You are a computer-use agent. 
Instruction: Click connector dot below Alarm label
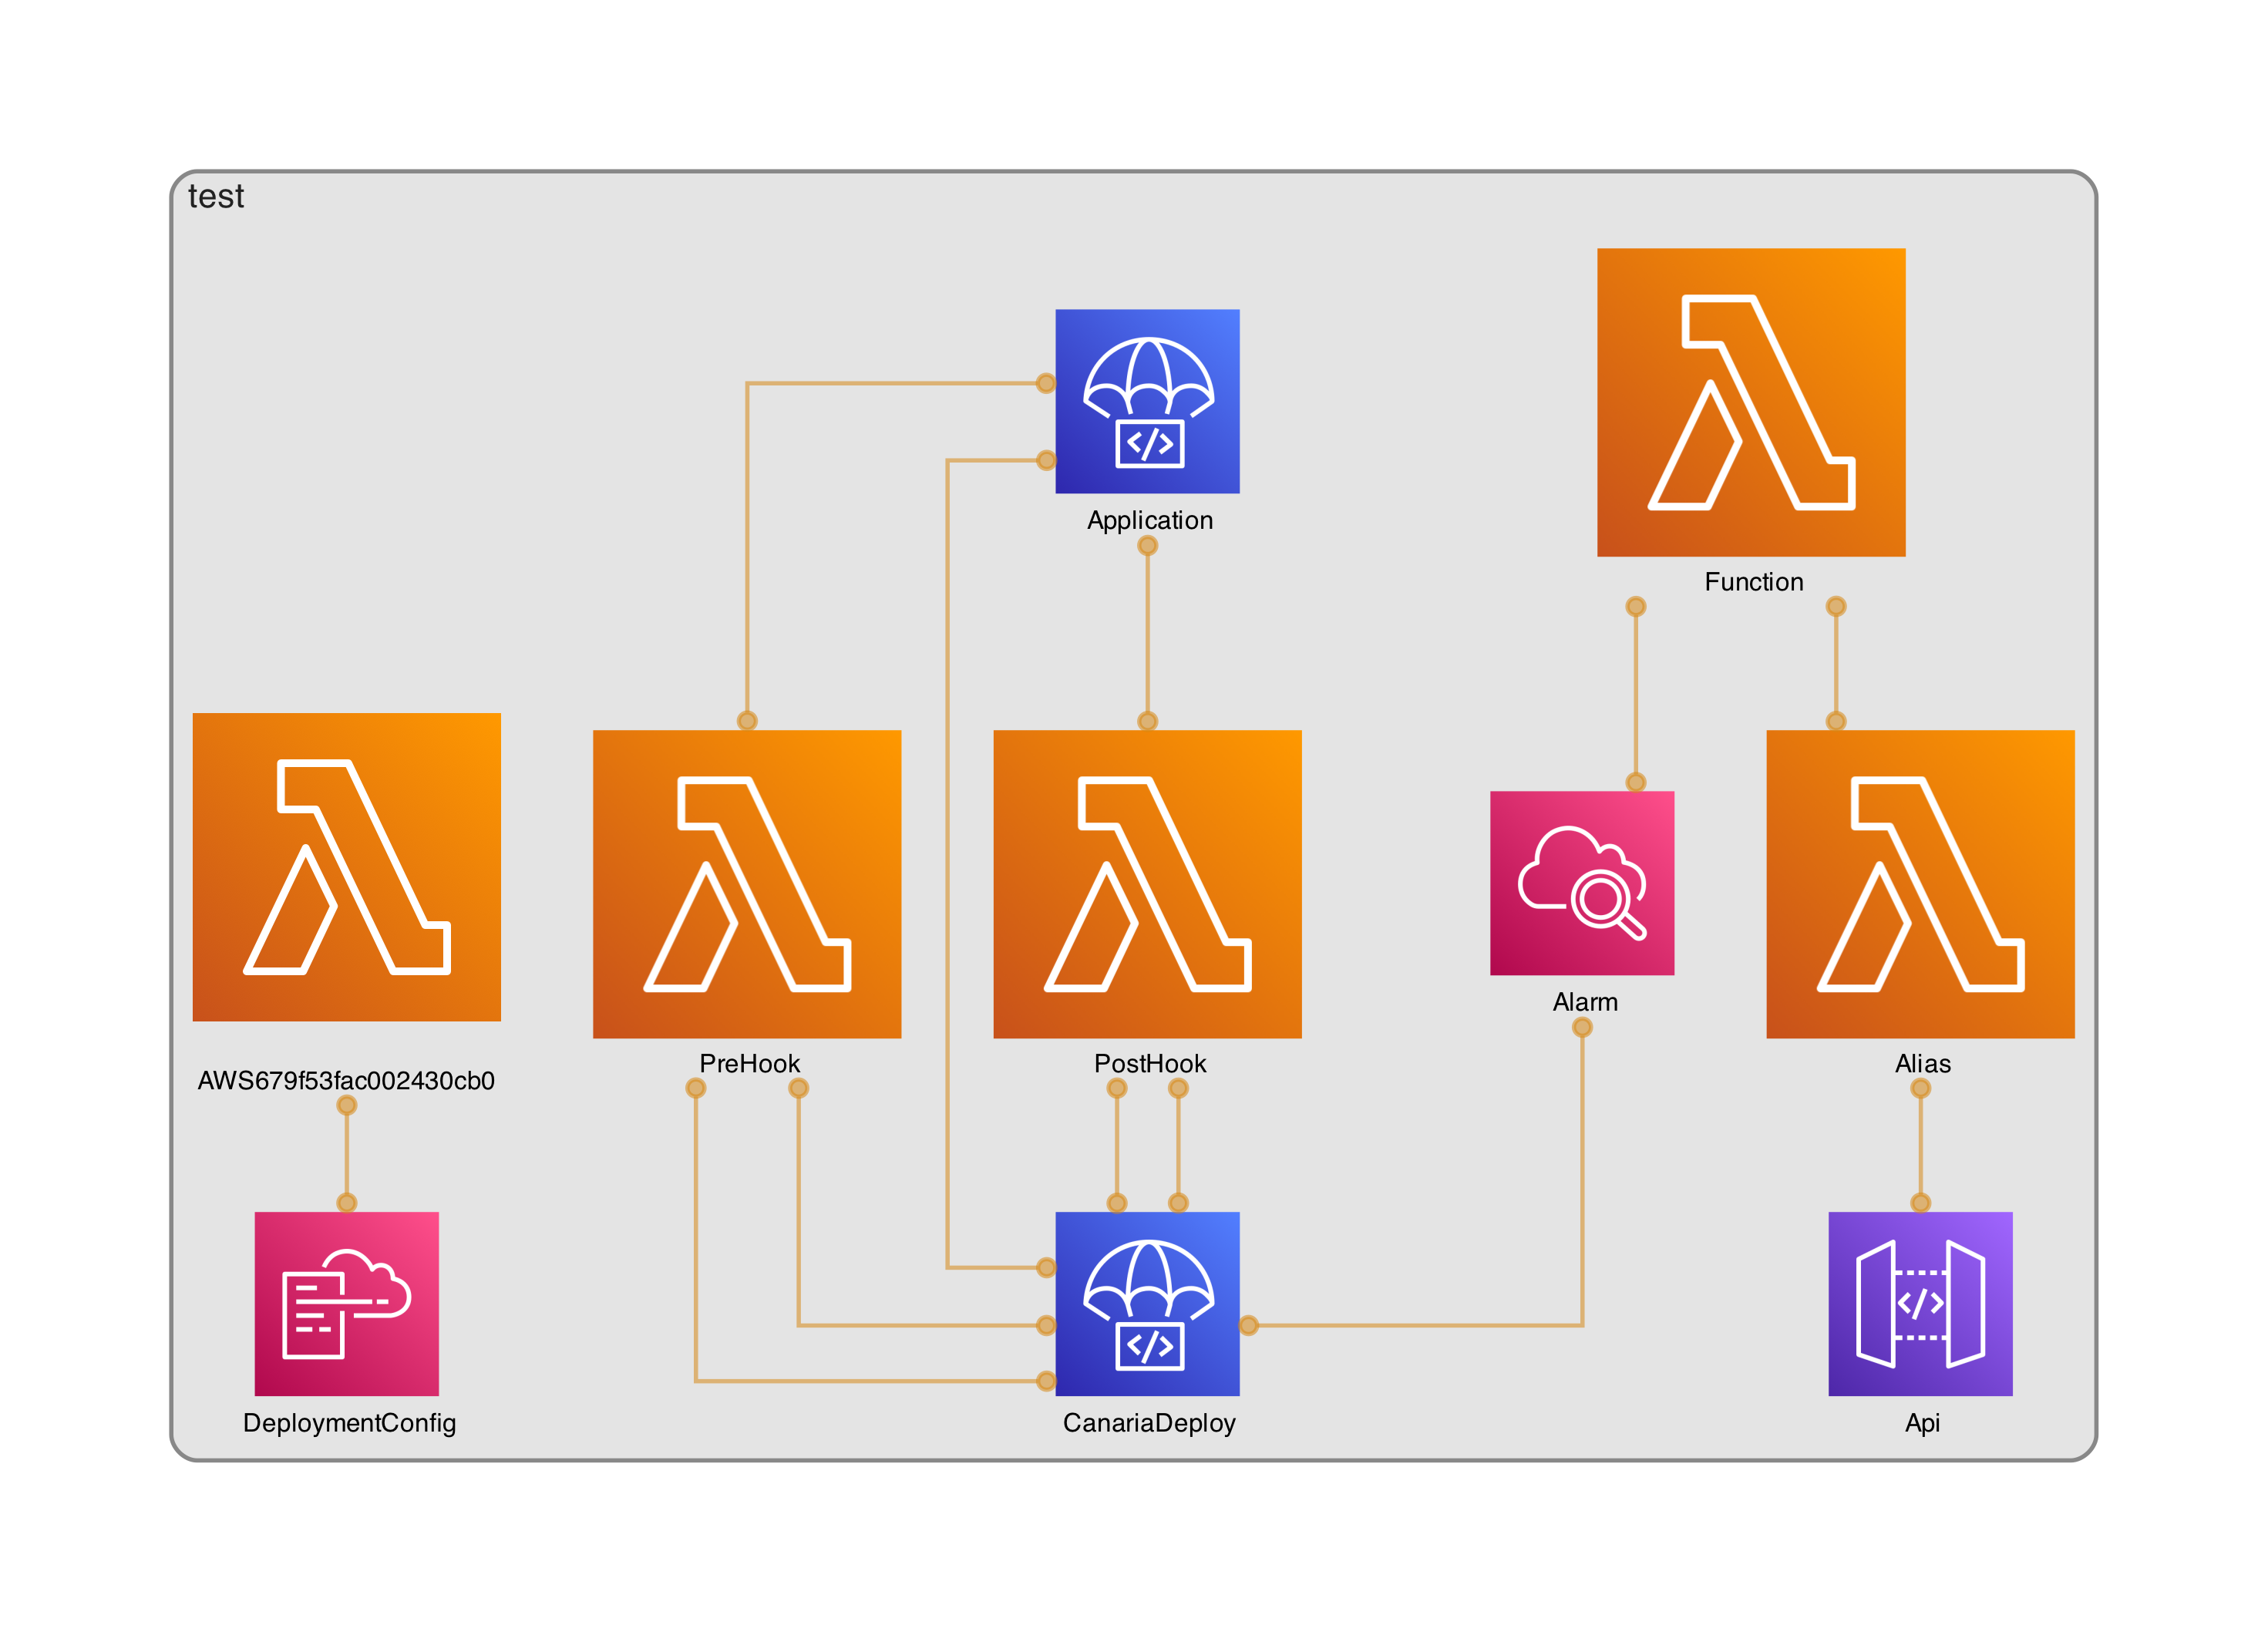click(1581, 1027)
